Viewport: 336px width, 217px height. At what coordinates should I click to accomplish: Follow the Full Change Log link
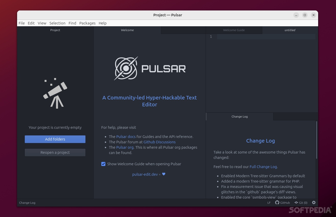click(263, 167)
